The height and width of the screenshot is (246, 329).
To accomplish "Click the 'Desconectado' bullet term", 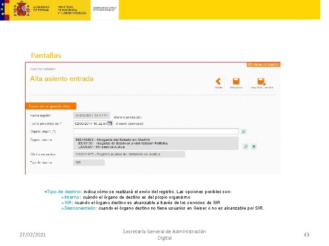I will tap(80, 208).
